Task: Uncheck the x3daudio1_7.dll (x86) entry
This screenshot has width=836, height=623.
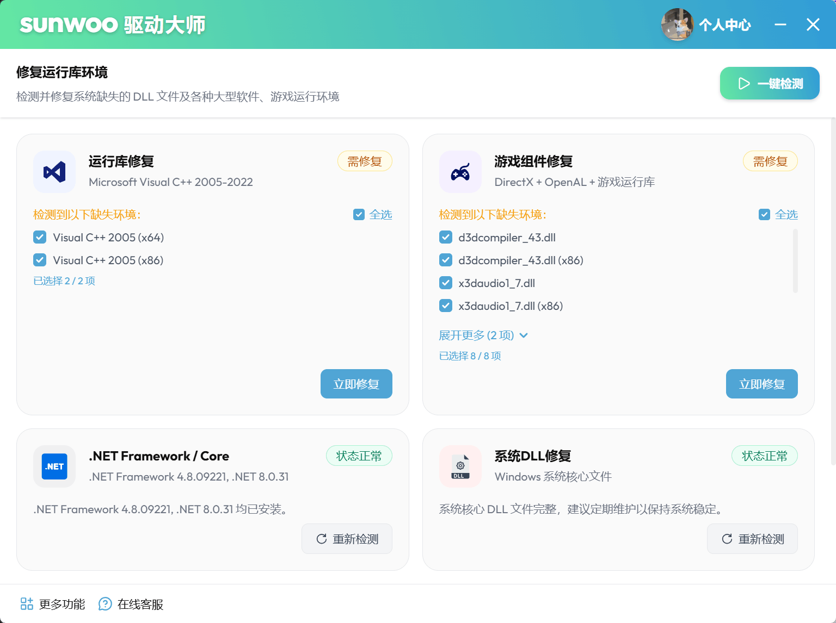Action: (446, 306)
